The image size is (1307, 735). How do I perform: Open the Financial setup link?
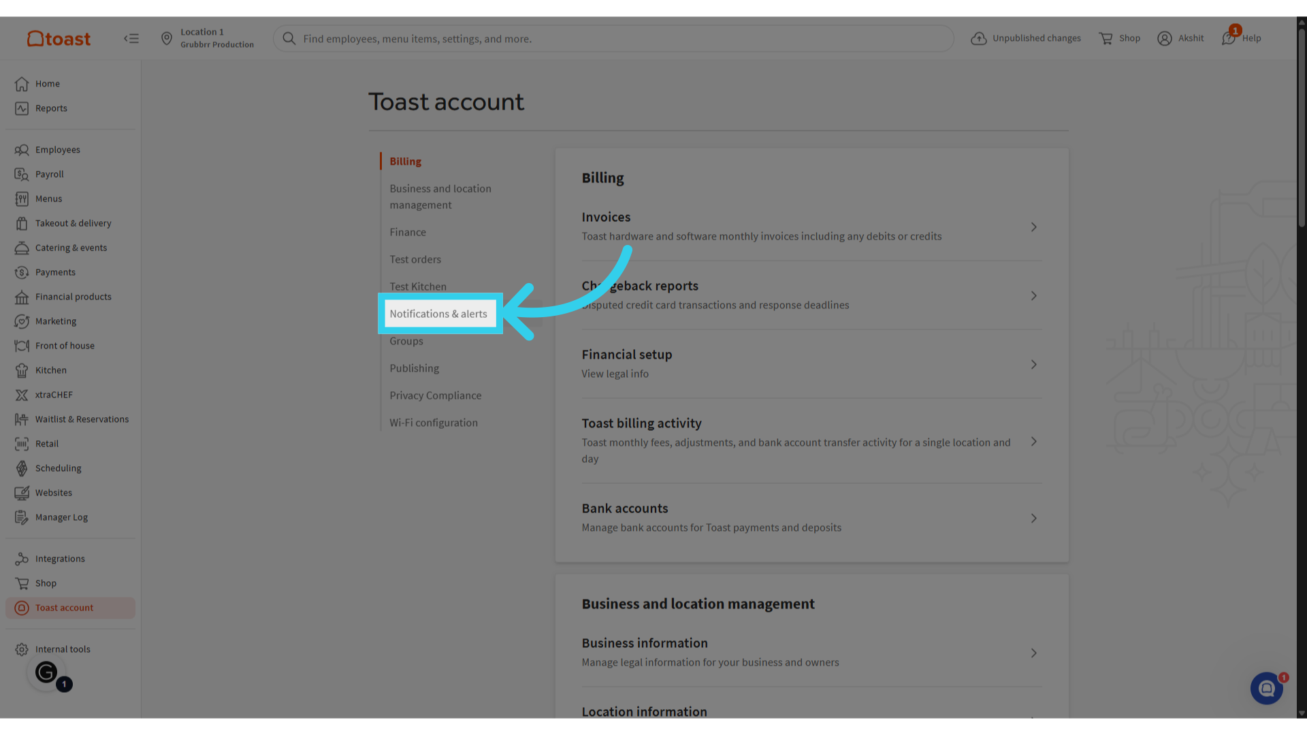tap(626, 355)
